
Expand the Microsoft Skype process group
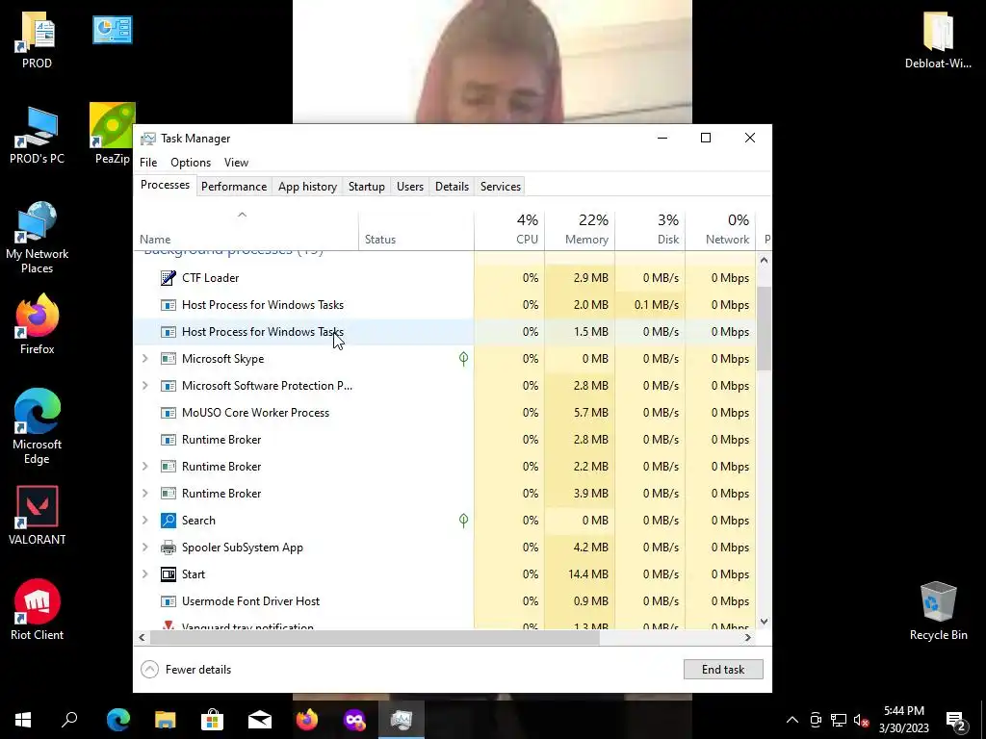pyautogui.click(x=144, y=359)
